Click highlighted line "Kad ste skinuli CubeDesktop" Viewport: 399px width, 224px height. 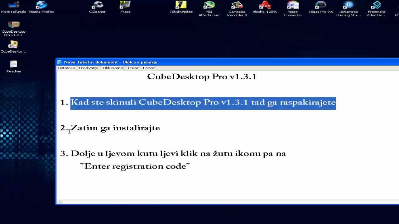tap(203, 103)
